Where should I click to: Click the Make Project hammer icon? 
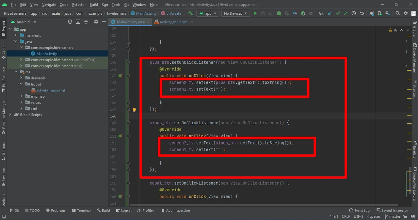click(x=190, y=13)
